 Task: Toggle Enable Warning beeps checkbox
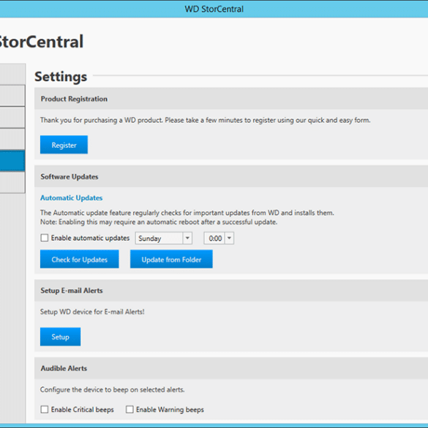click(x=129, y=409)
